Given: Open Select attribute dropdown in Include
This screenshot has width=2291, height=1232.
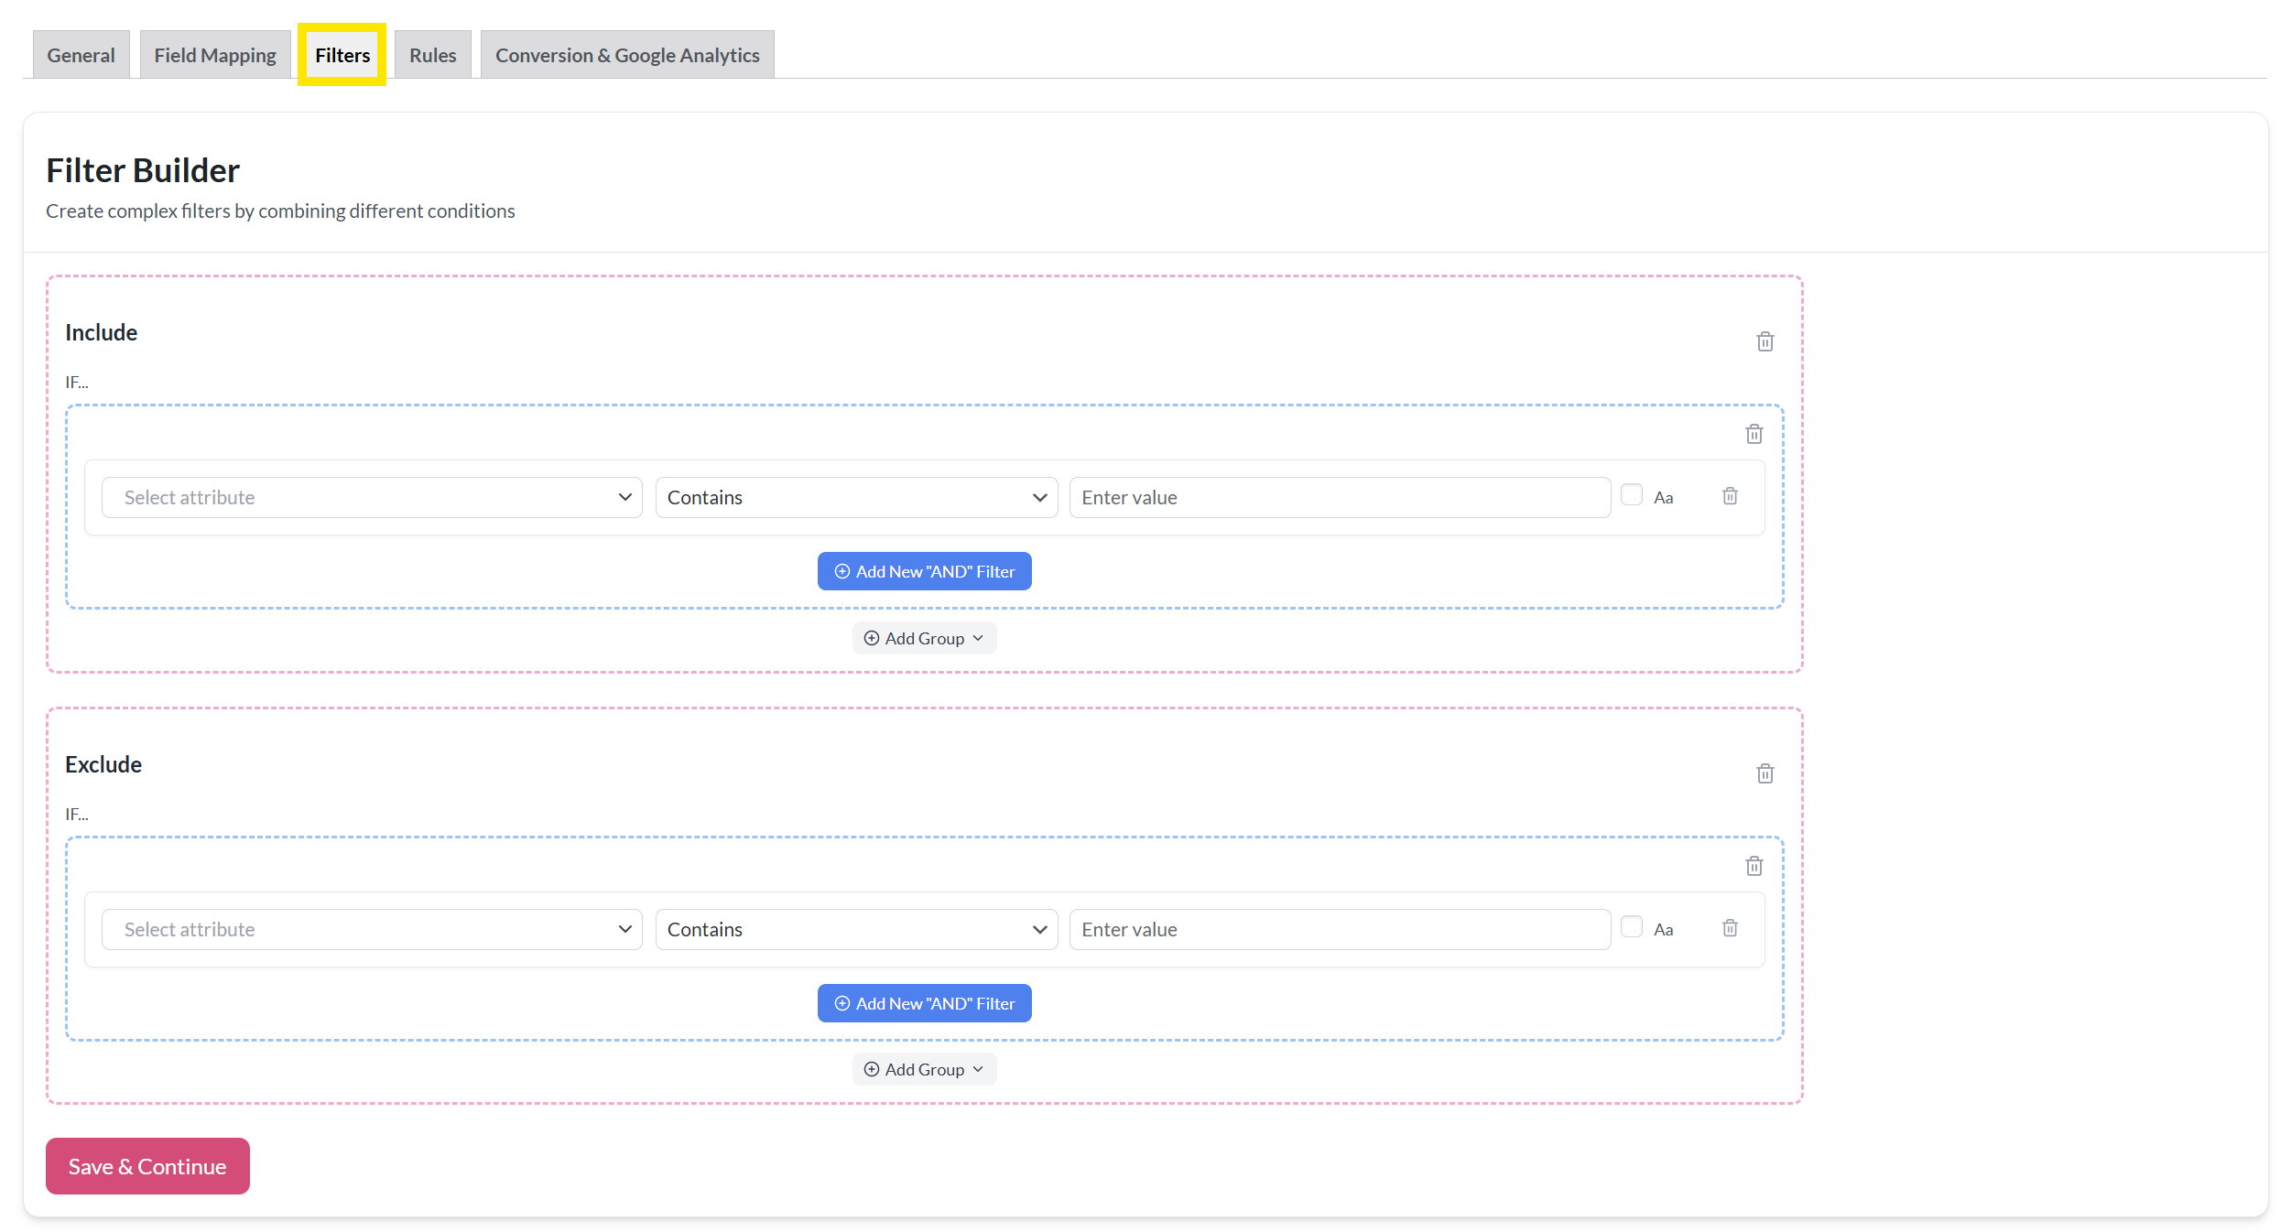Looking at the screenshot, I should pos(372,497).
